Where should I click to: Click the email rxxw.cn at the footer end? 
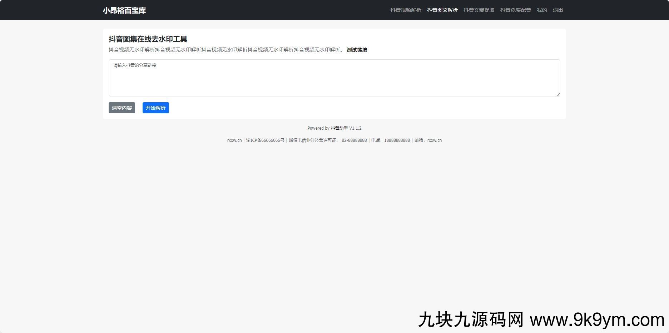pyautogui.click(x=434, y=140)
